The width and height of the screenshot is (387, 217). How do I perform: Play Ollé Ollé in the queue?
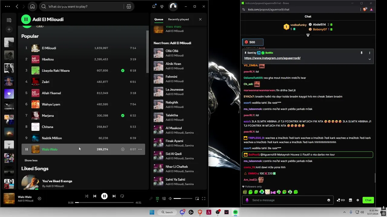point(178,53)
